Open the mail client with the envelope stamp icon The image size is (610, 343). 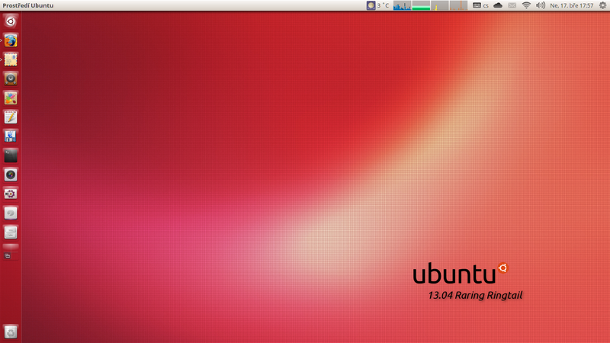[11, 59]
